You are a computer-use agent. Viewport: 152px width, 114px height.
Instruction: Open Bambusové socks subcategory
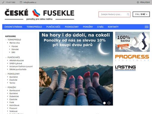[15, 91]
